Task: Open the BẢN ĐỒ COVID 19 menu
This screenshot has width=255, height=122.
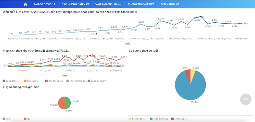Action: 44,4
